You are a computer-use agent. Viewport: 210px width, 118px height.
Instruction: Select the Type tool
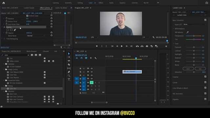point(69,79)
